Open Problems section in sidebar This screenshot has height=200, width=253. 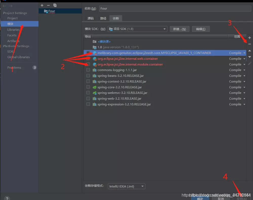pos(14,68)
